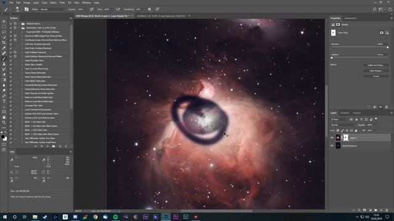
Task: Select the Brush tool in toolbox
Action: point(4,59)
